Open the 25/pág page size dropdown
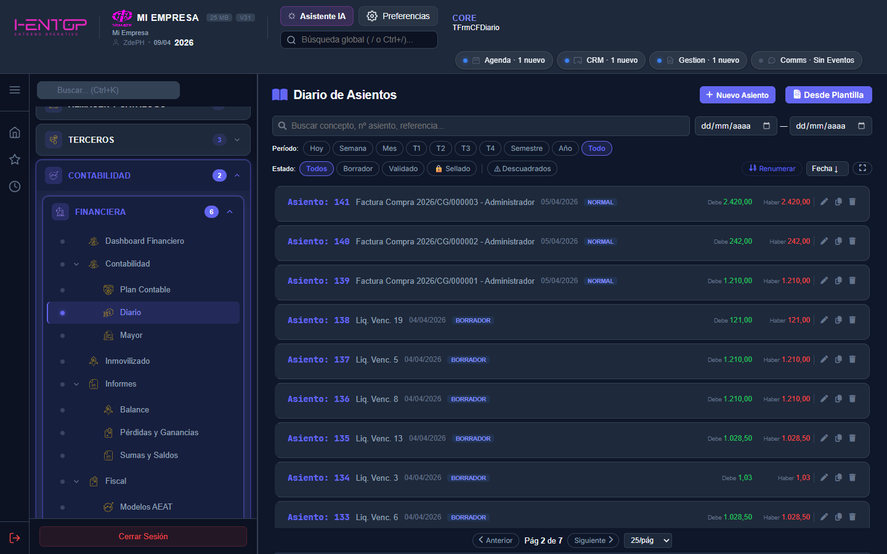 coord(648,540)
